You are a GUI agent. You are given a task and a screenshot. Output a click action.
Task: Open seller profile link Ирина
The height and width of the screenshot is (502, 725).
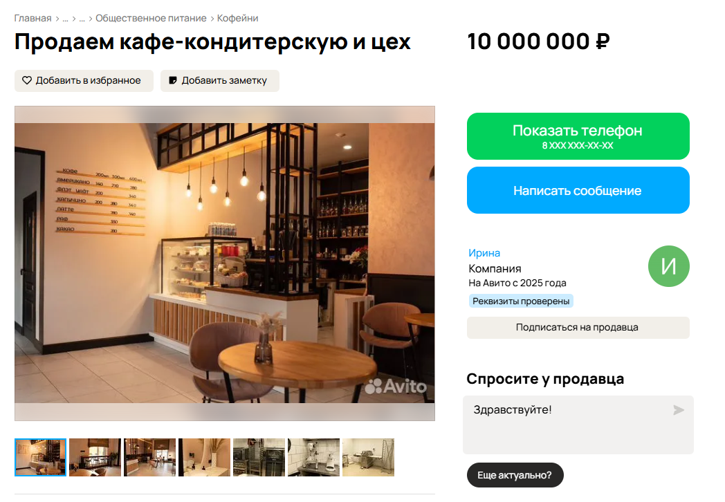(484, 253)
